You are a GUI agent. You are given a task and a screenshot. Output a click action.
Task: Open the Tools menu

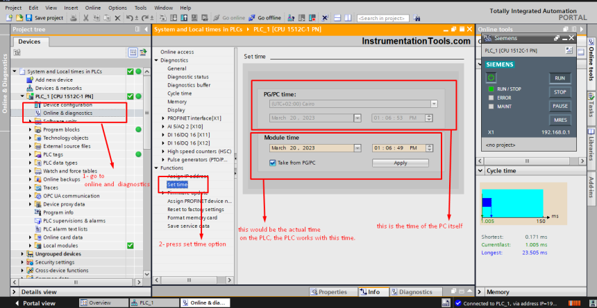coord(140,8)
